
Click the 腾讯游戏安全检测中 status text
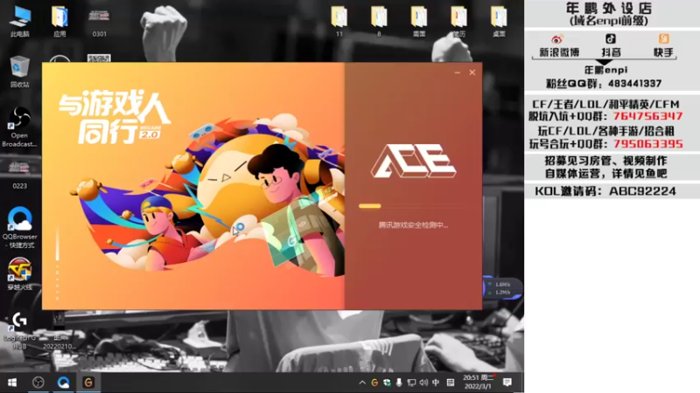413,225
